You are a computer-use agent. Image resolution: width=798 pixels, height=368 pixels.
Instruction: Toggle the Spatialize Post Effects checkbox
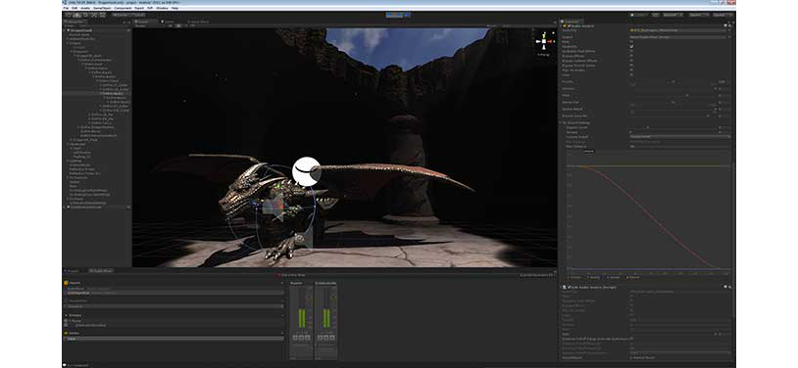(631, 51)
